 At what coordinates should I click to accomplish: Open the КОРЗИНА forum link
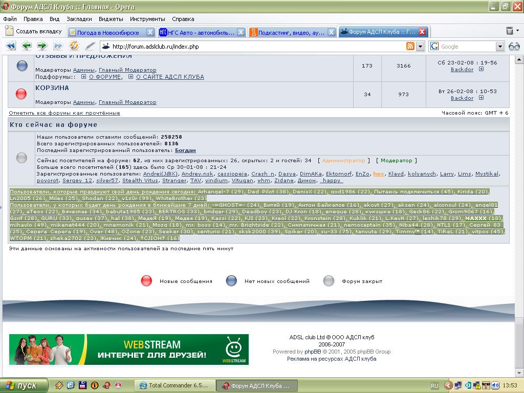coord(52,88)
